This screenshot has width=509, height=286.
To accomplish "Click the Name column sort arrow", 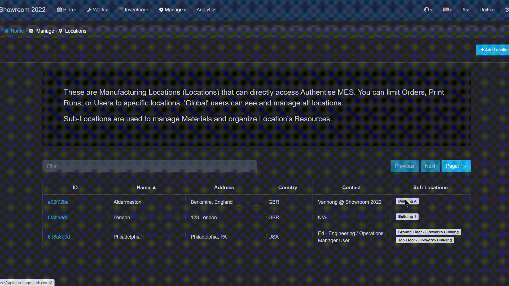I will pyautogui.click(x=154, y=187).
